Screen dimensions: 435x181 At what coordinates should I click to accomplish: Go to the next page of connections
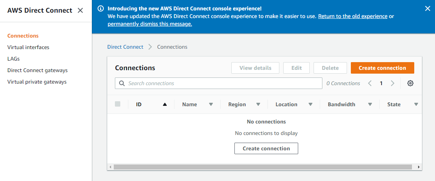click(392, 83)
